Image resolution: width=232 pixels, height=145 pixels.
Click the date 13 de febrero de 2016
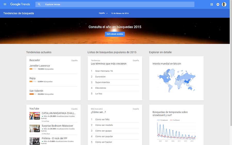[120, 13]
